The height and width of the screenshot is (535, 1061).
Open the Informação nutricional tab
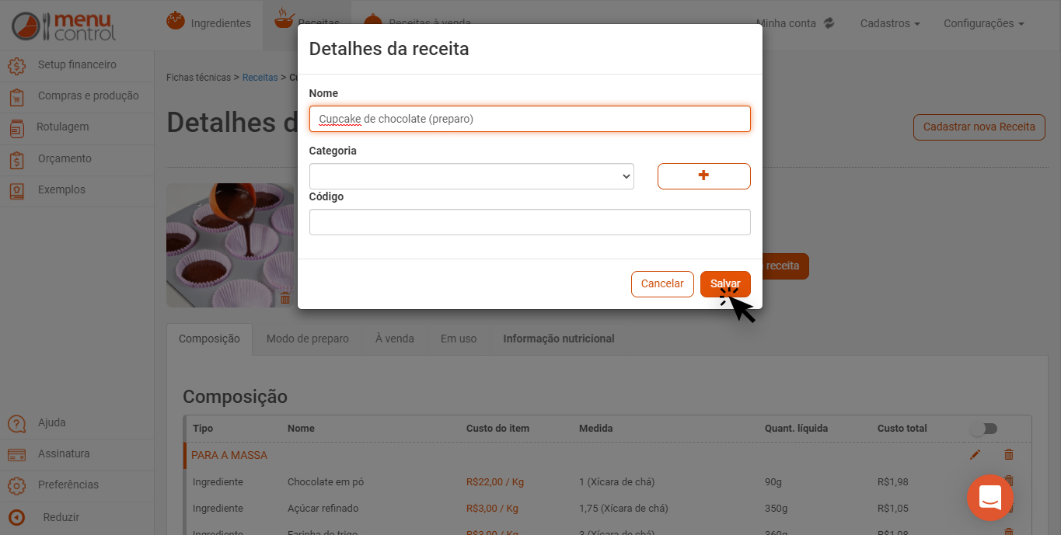pos(559,339)
